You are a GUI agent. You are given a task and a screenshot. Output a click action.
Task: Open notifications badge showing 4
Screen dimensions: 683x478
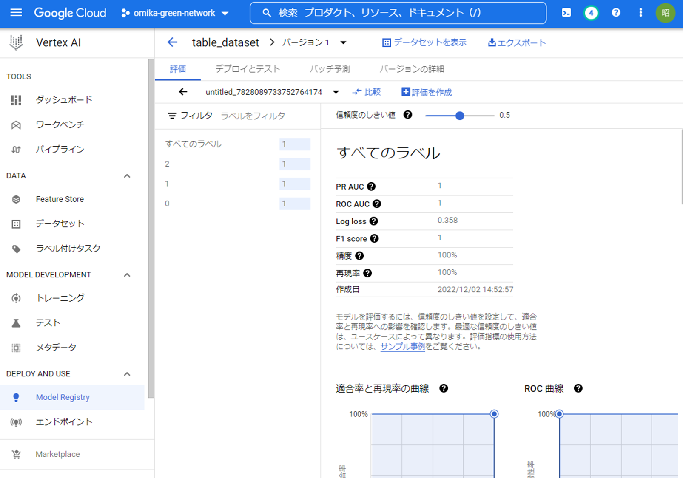tap(591, 13)
